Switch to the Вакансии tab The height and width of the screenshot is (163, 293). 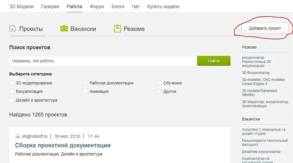83,29
